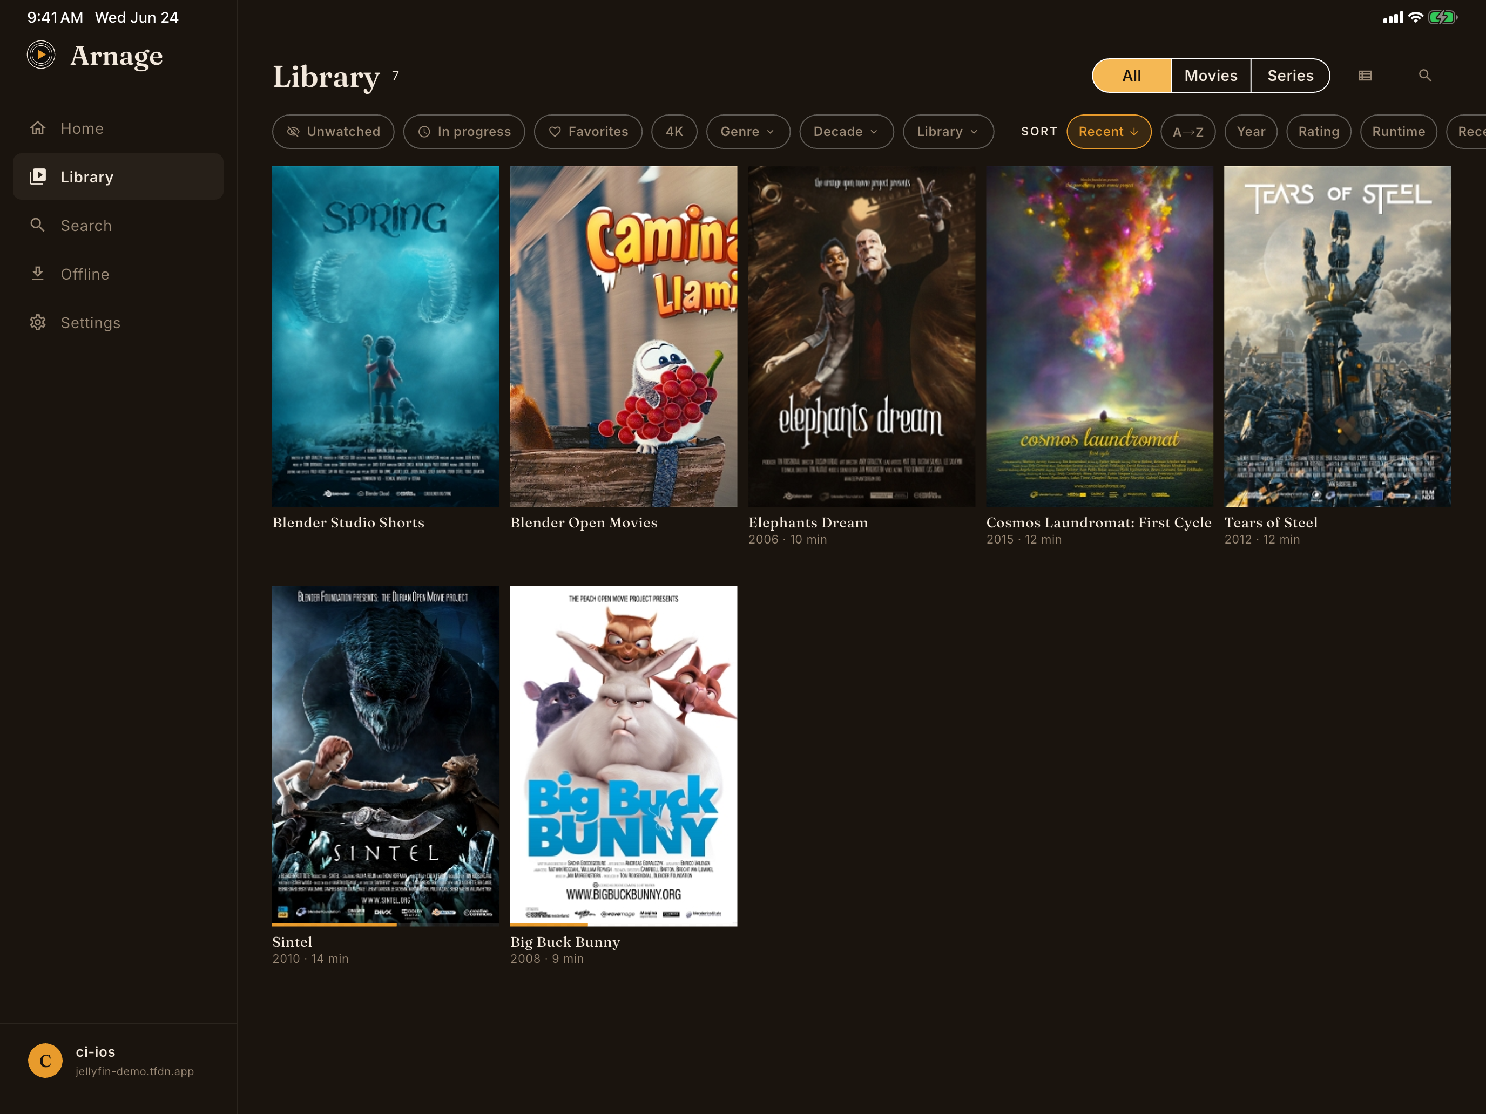Open Search in the sidebar
The image size is (1486, 1114).
(x=118, y=225)
